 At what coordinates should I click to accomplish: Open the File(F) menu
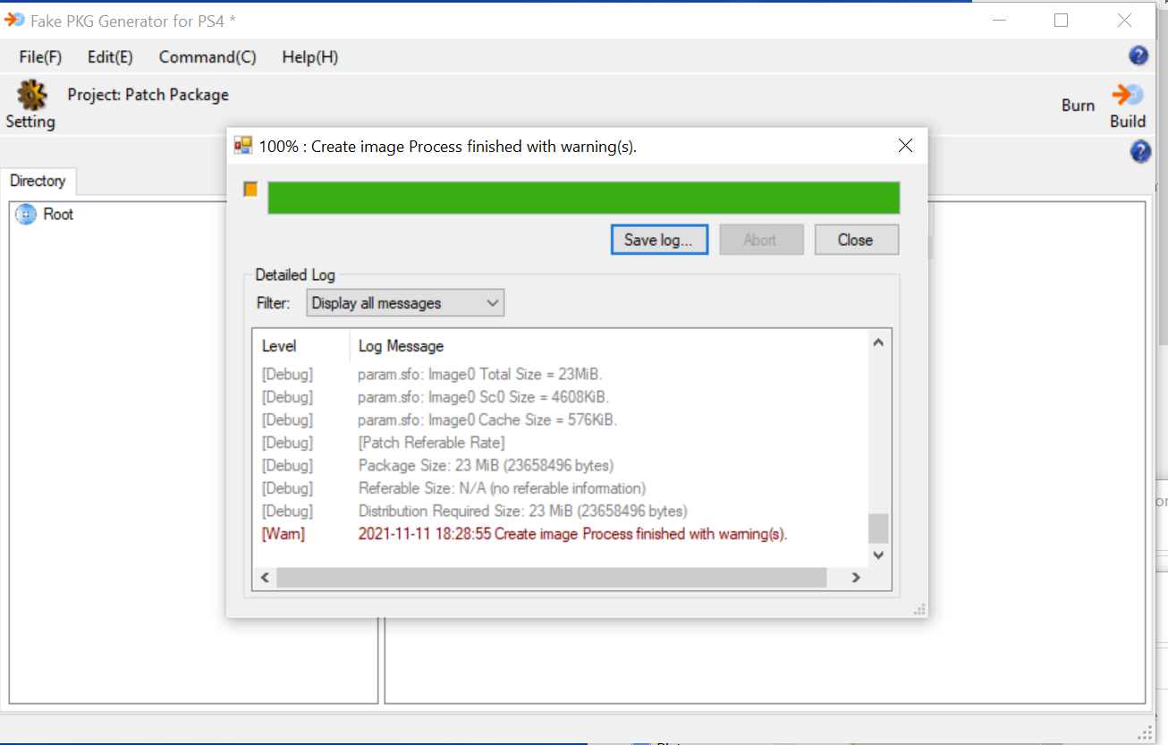(40, 57)
